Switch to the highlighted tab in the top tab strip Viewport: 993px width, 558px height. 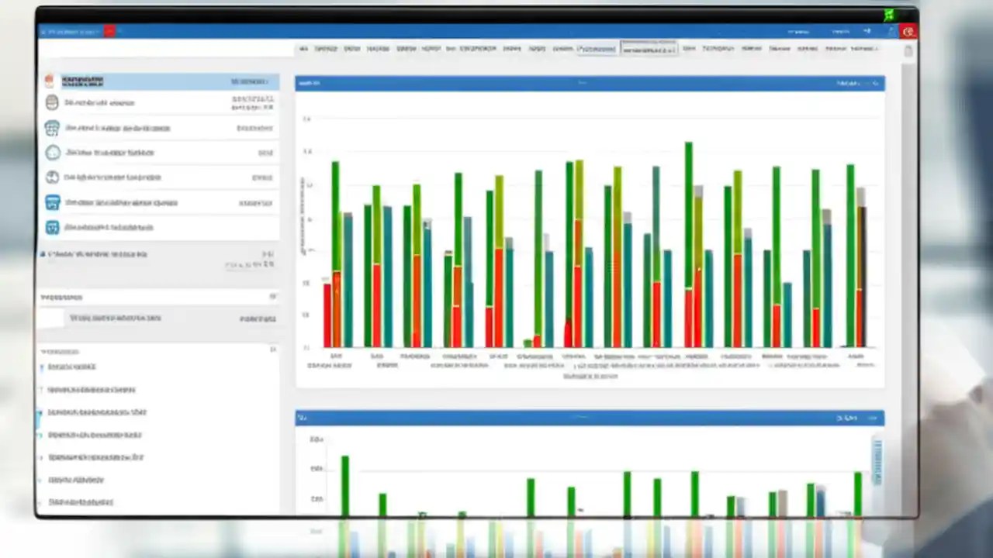(x=649, y=48)
